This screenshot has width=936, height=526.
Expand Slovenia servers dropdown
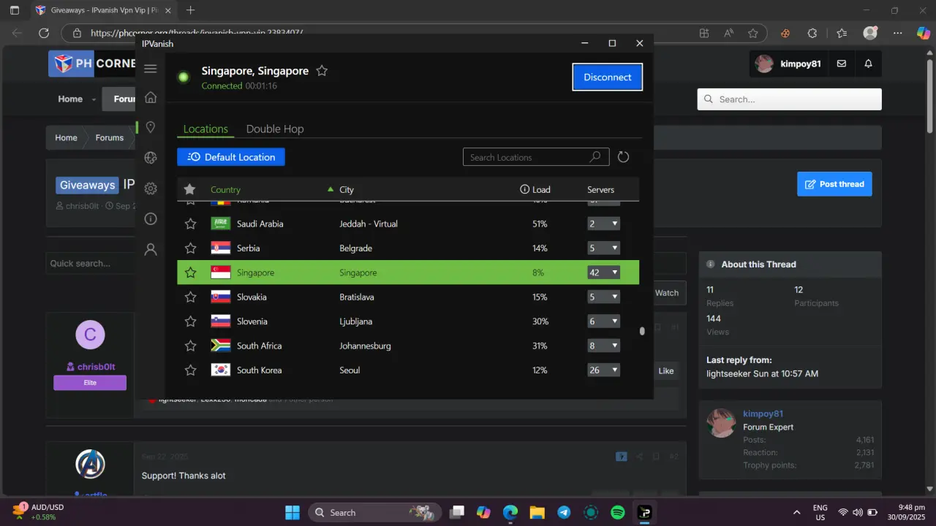click(603, 321)
